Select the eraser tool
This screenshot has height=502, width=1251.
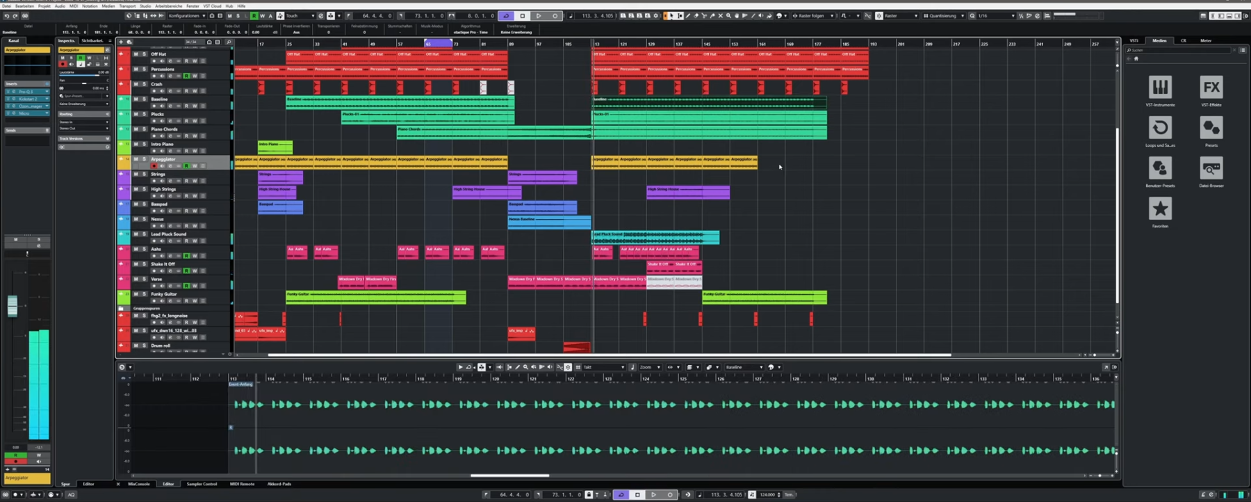click(696, 15)
